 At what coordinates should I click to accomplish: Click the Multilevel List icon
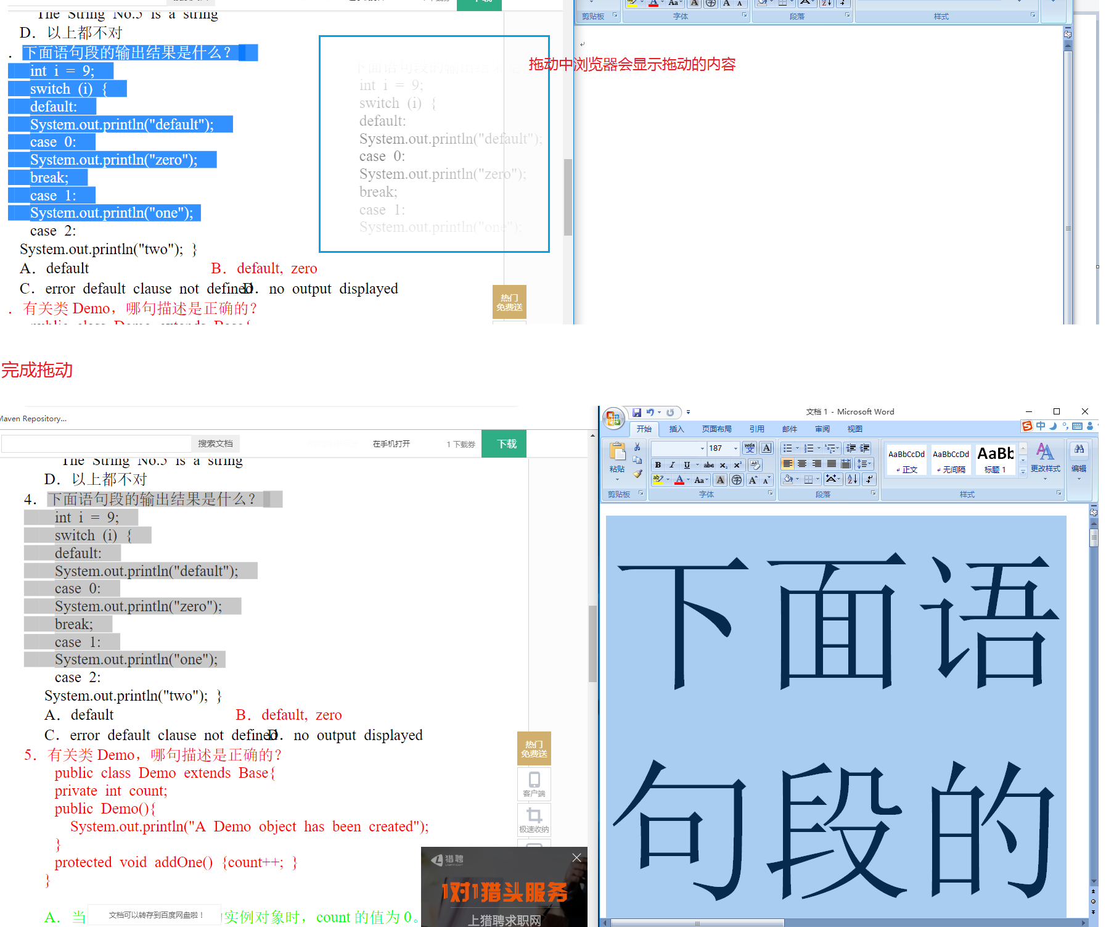pos(832,448)
